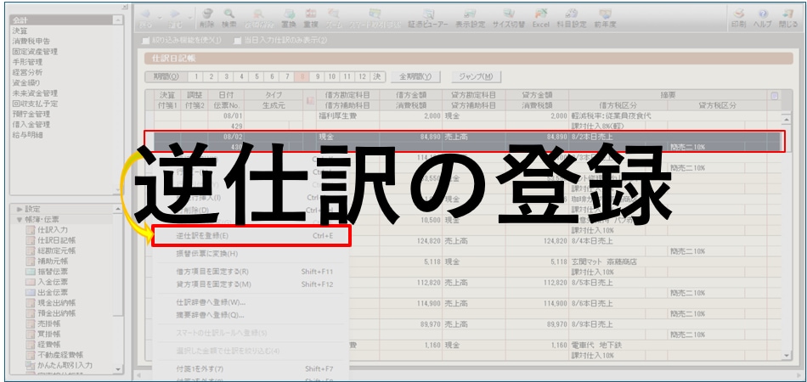Open 総勘定元帳 in the sidebar tree
Viewport: 807px width, 382px height.
[x=54, y=250]
